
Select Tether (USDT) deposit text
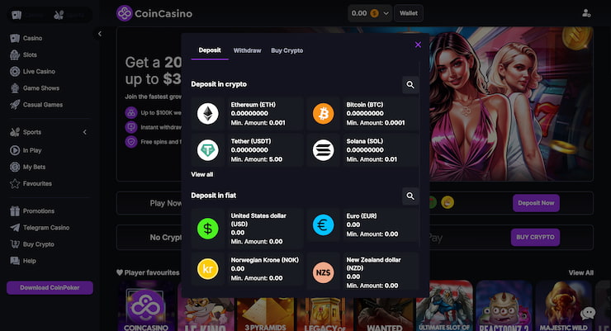[250, 141]
